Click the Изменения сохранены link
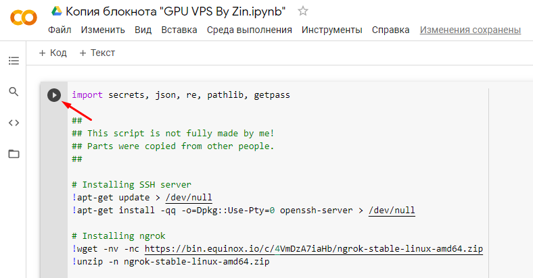This screenshot has height=278, width=533. (470, 30)
